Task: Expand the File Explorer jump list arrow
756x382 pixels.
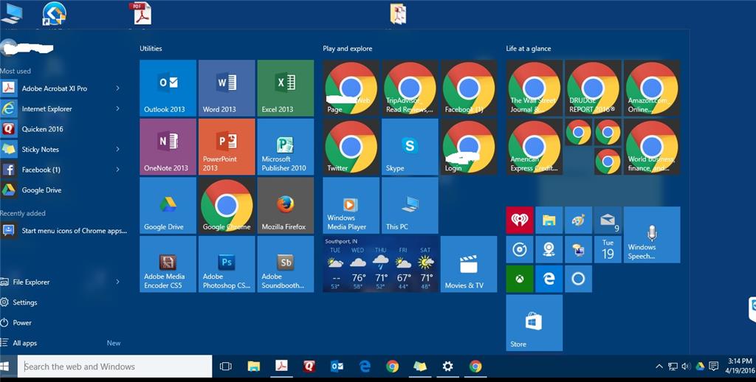Action: [x=117, y=282]
